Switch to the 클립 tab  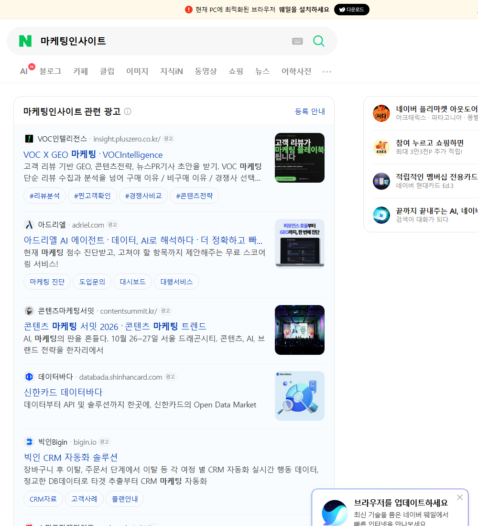[x=107, y=71]
